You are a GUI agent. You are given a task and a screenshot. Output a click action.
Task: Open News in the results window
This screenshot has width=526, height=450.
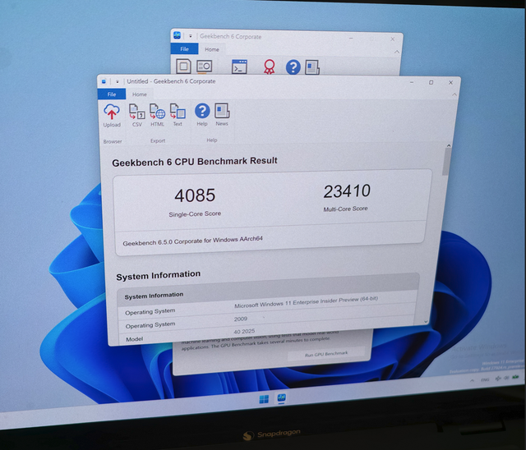222,114
